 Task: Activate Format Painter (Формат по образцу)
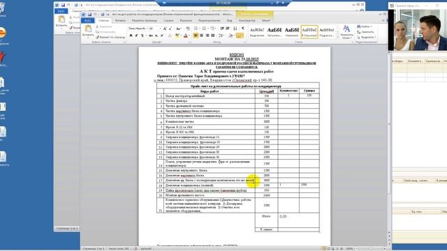coord(110,37)
